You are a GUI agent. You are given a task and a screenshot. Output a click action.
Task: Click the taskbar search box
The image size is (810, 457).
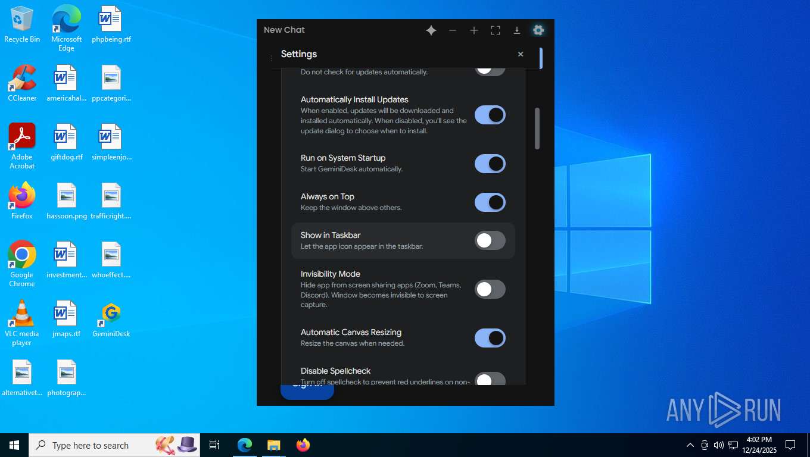pyautogui.click(x=114, y=445)
